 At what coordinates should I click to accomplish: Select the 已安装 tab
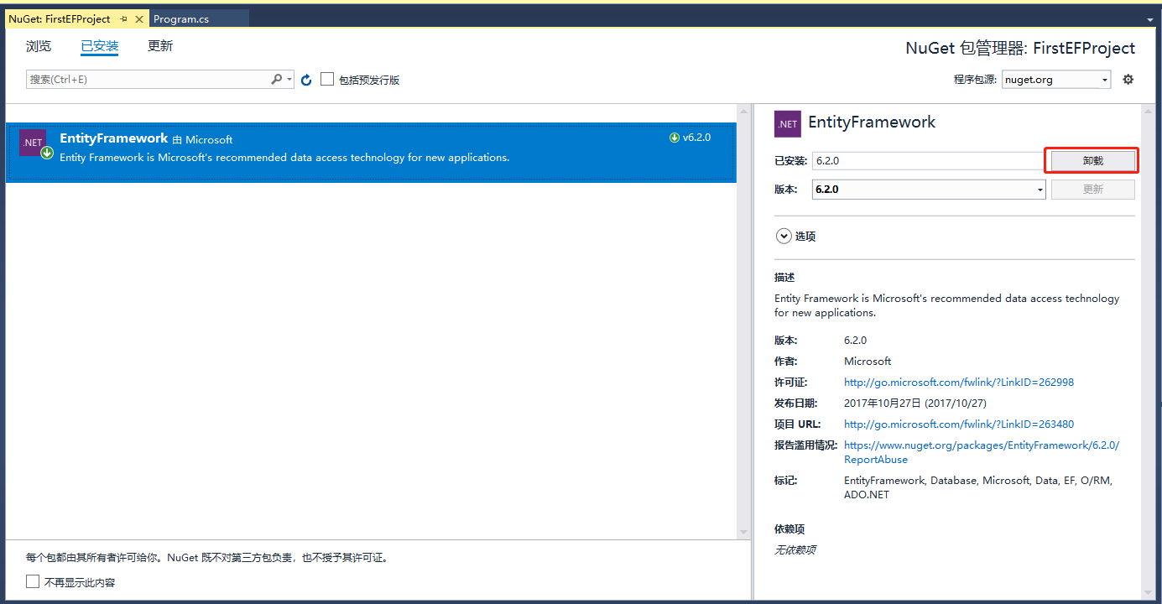tap(100, 46)
